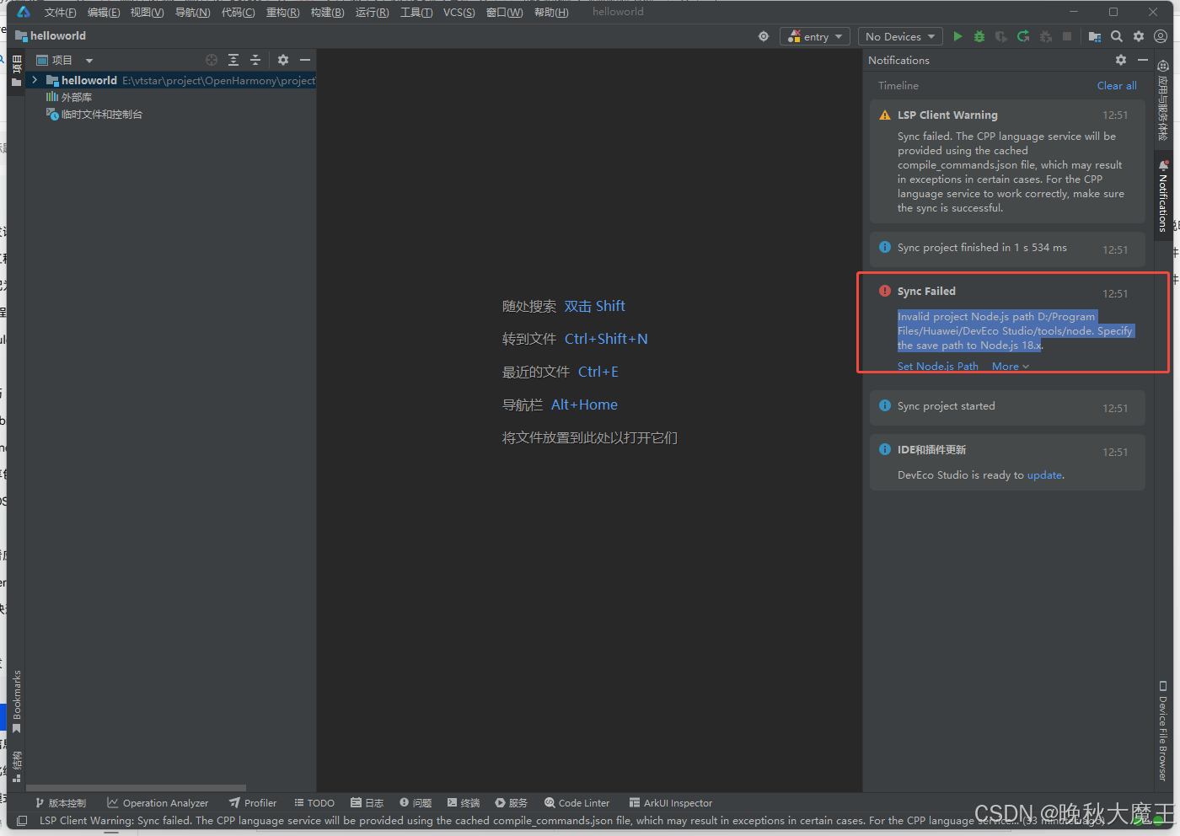
Task: Clear all notifications
Action: click(x=1116, y=85)
